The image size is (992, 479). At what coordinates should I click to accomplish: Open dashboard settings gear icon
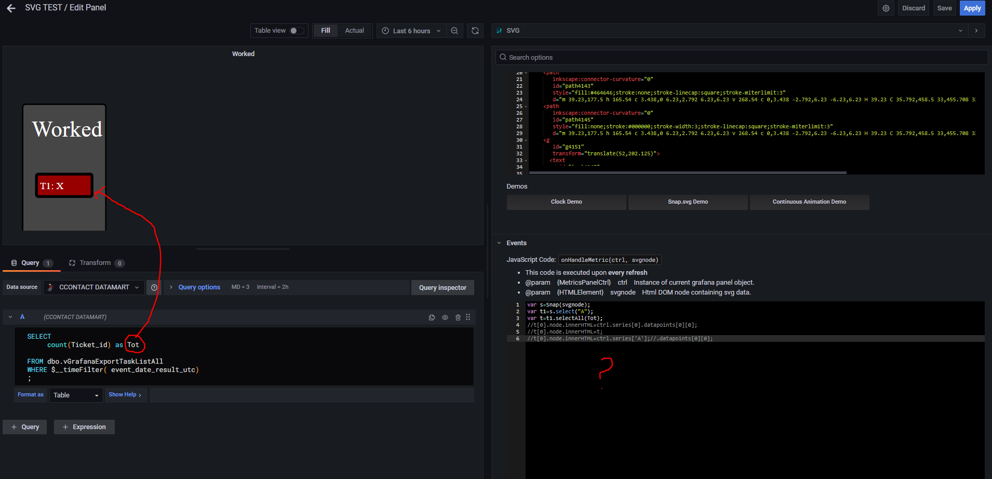click(x=886, y=8)
